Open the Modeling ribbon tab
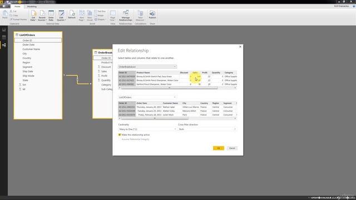 click(x=32, y=7)
